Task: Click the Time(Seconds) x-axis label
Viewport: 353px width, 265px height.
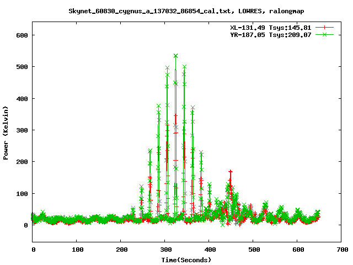Action: [186, 260]
